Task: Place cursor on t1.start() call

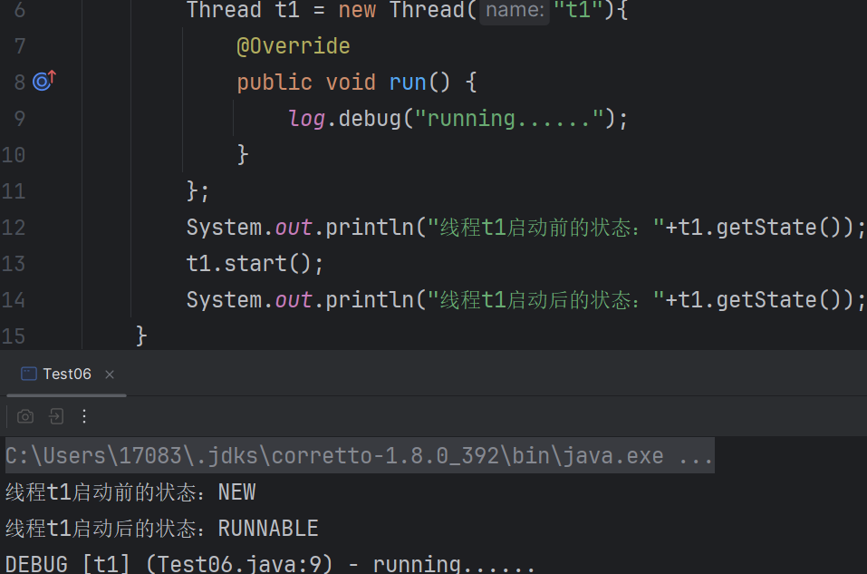Action: click(255, 264)
